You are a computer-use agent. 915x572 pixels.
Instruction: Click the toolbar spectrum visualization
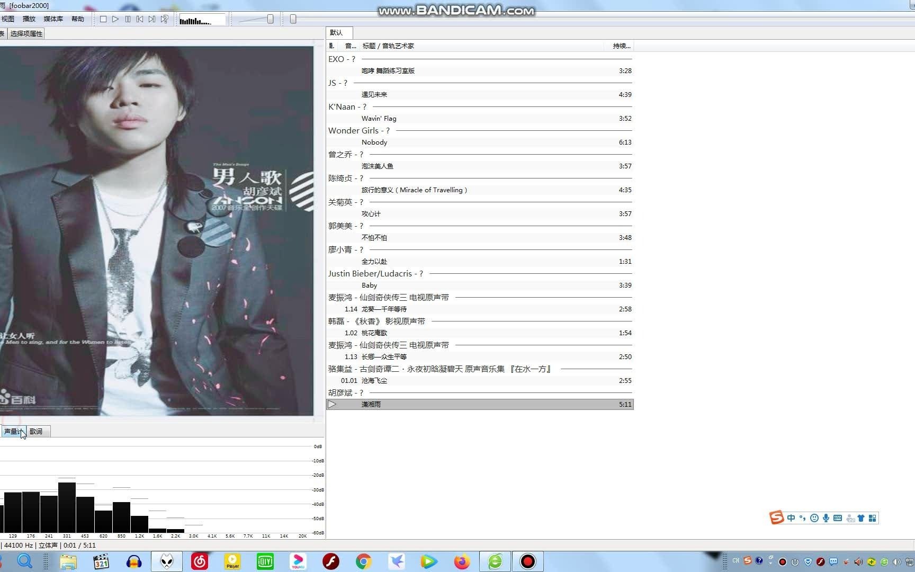[x=202, y=20]
